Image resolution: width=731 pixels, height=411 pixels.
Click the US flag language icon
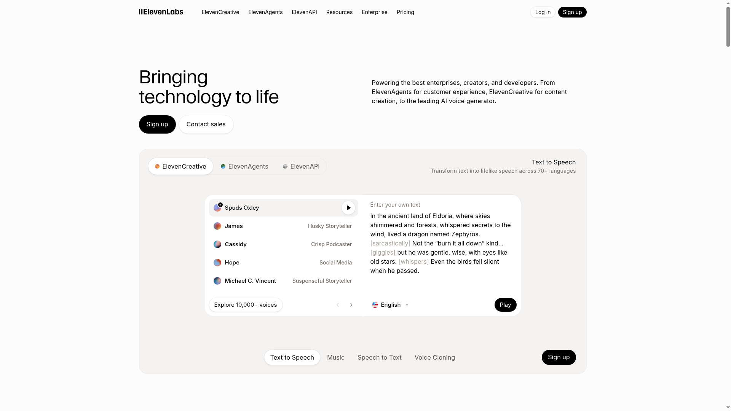point(375,304)
